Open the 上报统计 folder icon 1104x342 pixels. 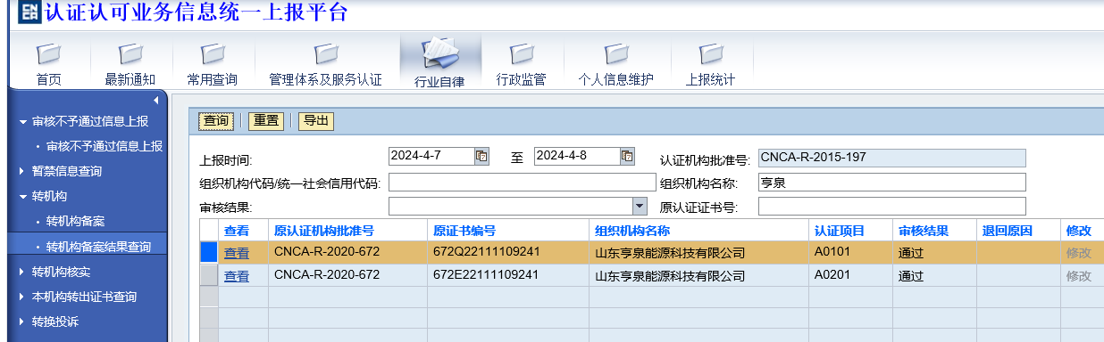click(x=710, y=54)
